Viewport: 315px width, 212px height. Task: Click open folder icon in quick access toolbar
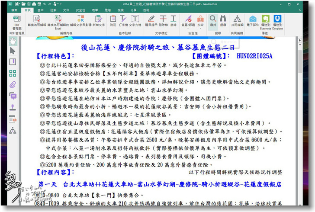click(x=23, y=4)
